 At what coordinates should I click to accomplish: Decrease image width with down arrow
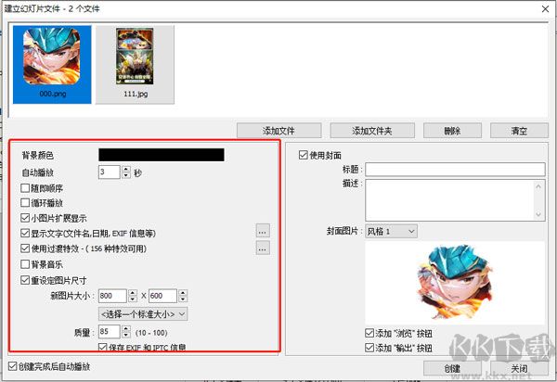133,299
